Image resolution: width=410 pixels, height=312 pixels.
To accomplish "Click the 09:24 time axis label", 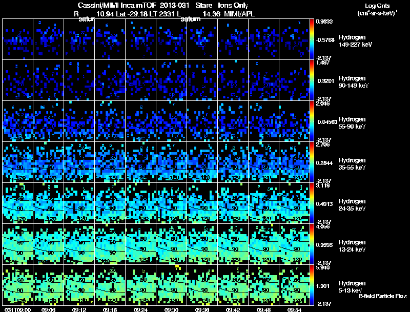I will [x=140, y=310].
